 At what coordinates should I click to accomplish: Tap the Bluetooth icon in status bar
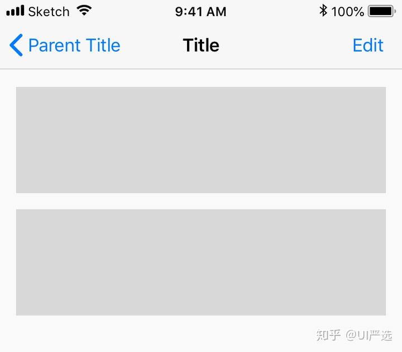pos(323,11)
